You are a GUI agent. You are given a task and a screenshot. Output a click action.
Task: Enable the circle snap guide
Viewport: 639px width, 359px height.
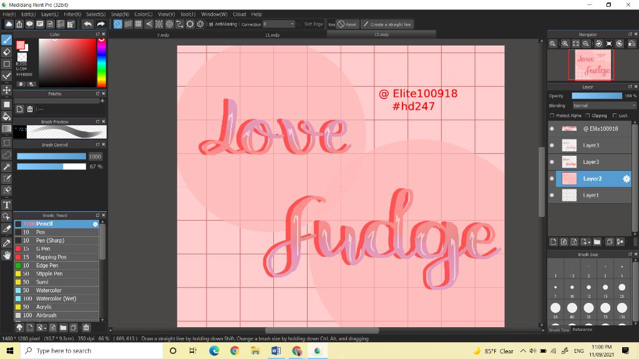tap(169, 24)
